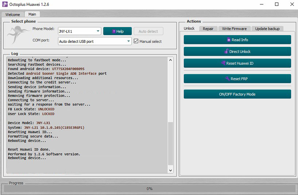The height and width of the screenshot is (195, 298).
Task: Click the 'FB Lock State: UNLOCKED' log line
Action: [31, 109]
